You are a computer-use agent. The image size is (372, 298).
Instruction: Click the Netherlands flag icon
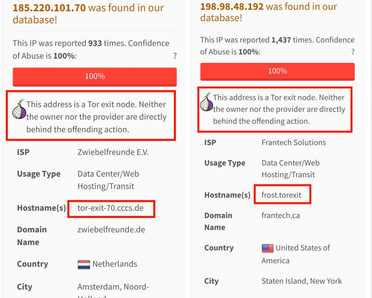[x=84, y=265]
